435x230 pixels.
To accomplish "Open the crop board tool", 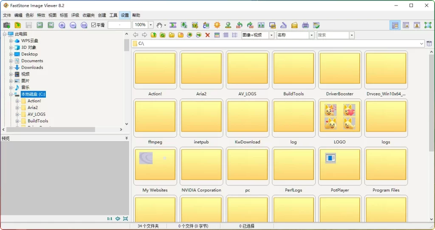I will pos(195,25).
